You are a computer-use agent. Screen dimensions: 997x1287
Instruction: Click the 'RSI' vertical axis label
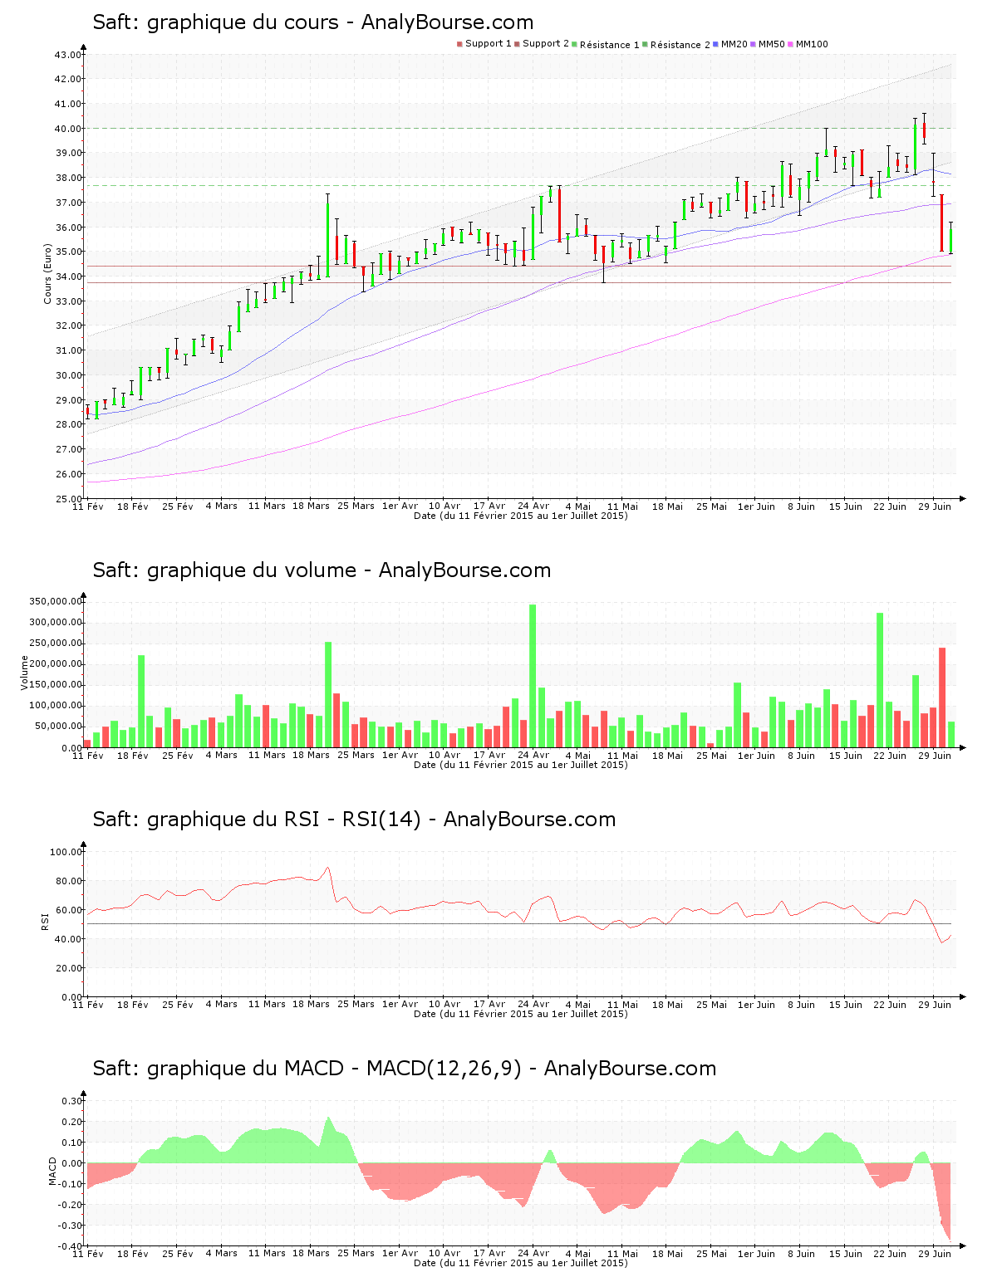44,920
